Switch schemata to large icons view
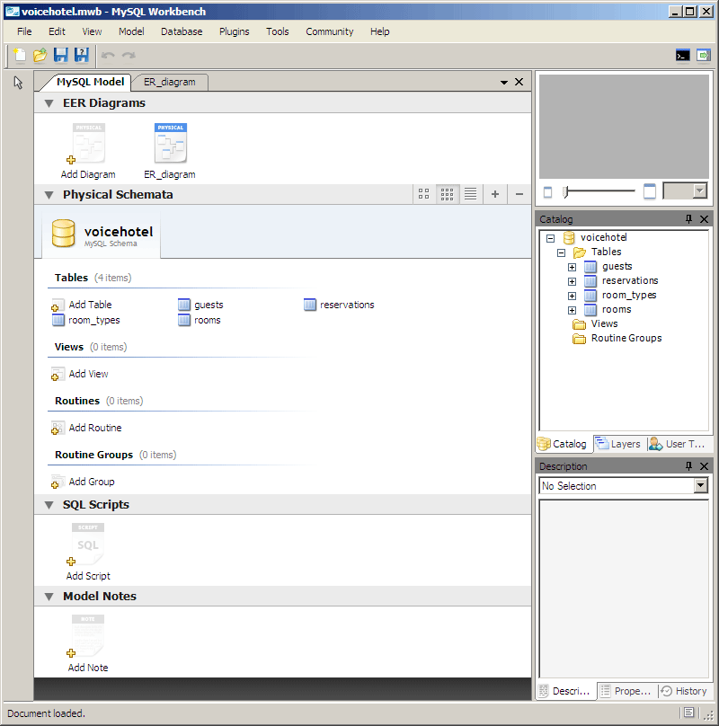719x726 pixels. point(424,194)
